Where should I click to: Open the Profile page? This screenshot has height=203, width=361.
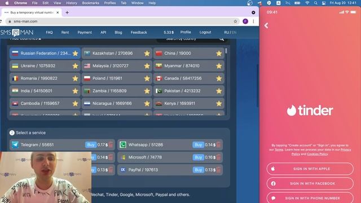click(x=186, y=32)
